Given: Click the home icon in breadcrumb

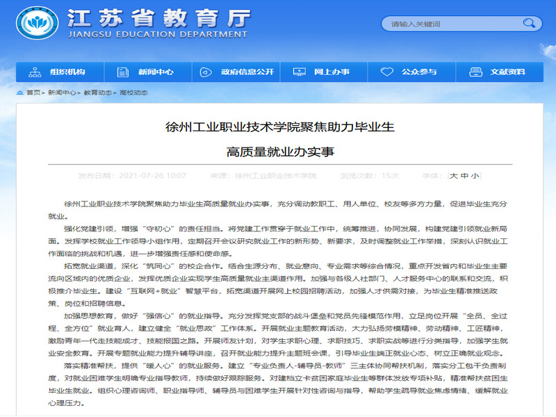Looking at the screenshot, I should click(x=19, y=92).
